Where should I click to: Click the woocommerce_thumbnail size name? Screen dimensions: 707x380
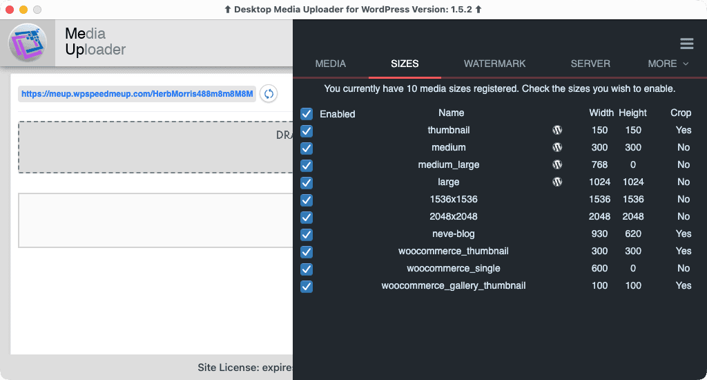[x=454, y=251]
